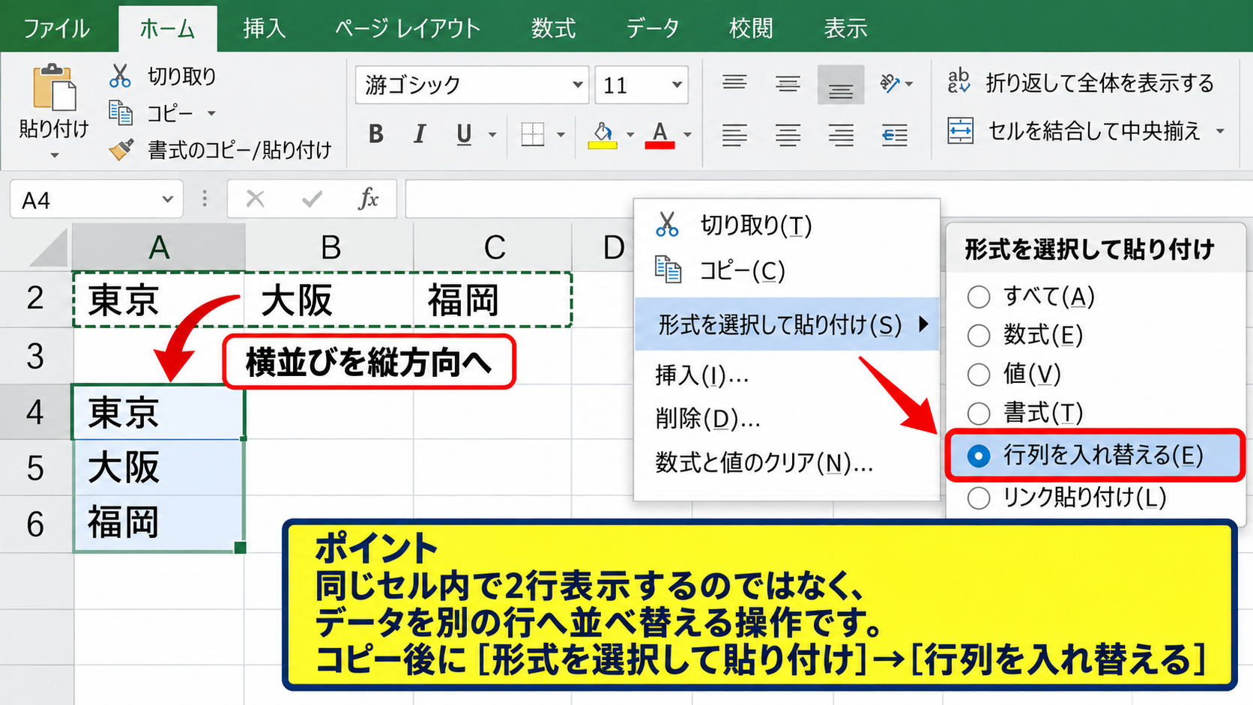Viewport: 1253px width, 705px height.
Task: Select Top Align icon
Action: (734, 82)
